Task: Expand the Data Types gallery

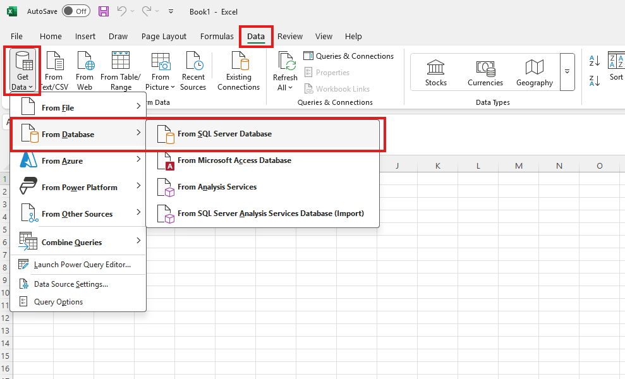Action: point(567,72)
